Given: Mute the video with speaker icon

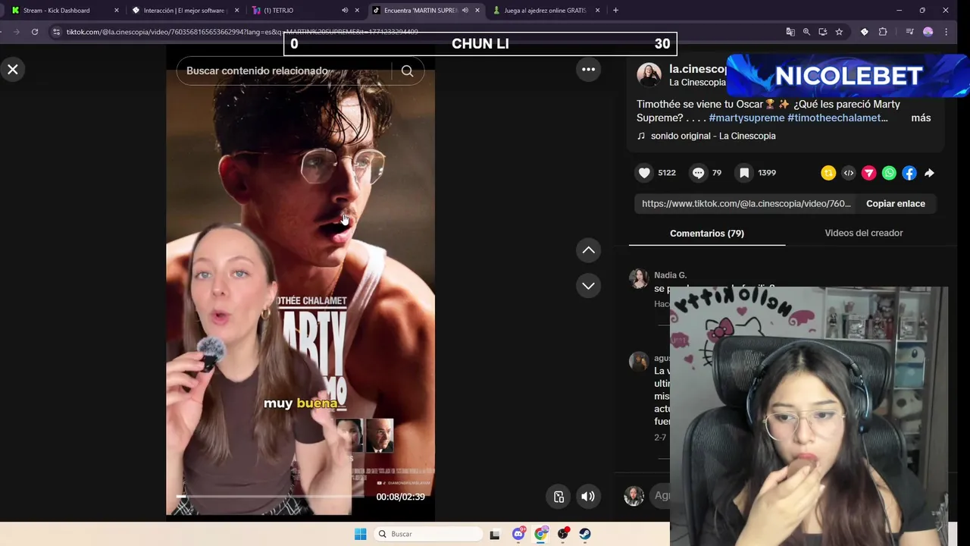Looking at the screenshot, I should point(588,497).
